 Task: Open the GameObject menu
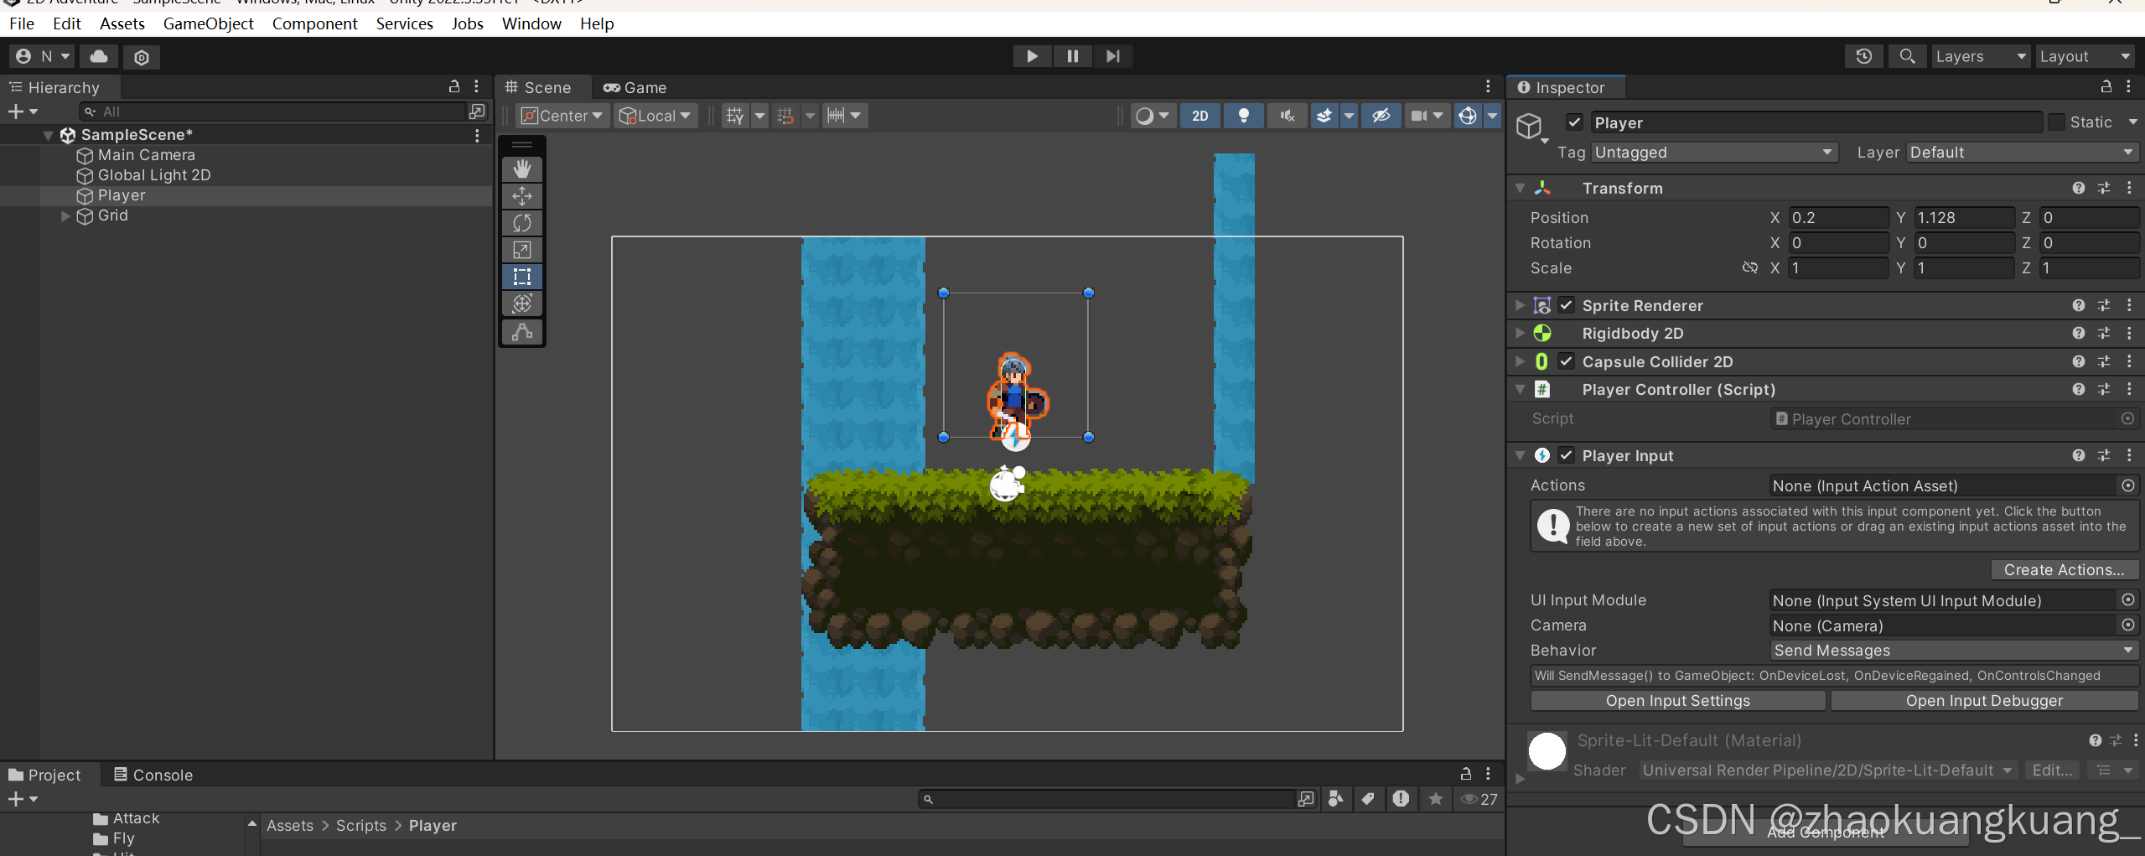pyautogui.click(x=208, y=23)
